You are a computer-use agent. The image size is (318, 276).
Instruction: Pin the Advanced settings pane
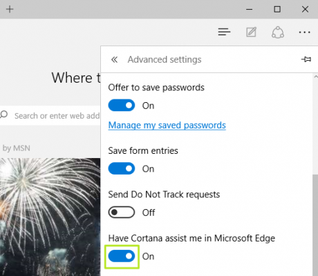(306, 59)
